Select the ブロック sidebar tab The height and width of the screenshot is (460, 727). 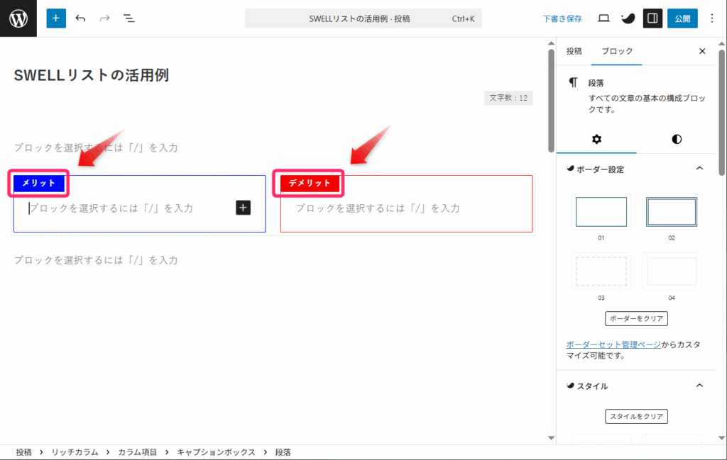tap(617, 51)
